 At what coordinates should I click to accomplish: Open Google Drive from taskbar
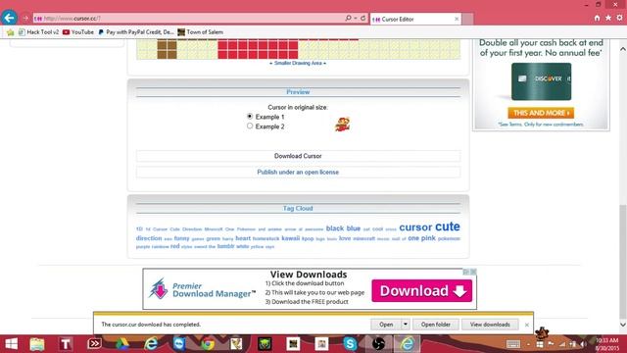[x=122, y=344]
